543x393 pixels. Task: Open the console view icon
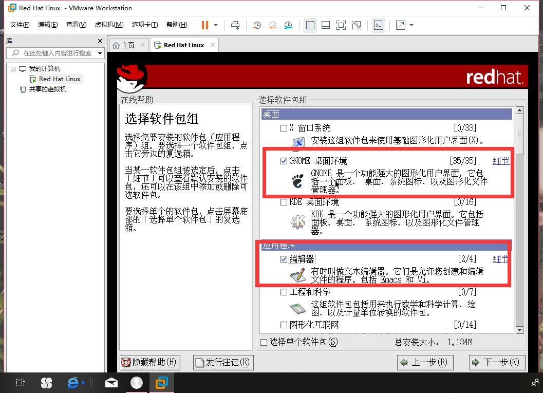(379, 25)
